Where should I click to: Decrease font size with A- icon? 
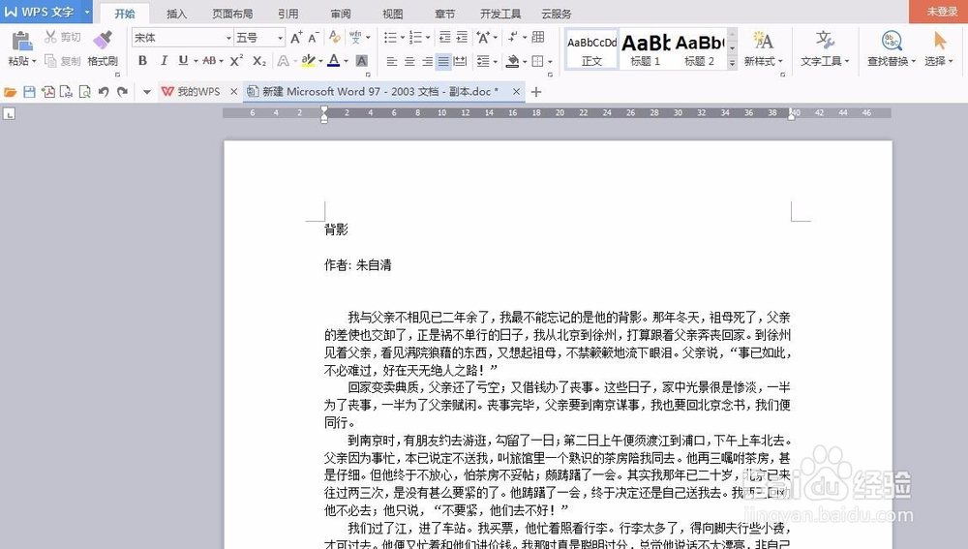tap(314, 38)
